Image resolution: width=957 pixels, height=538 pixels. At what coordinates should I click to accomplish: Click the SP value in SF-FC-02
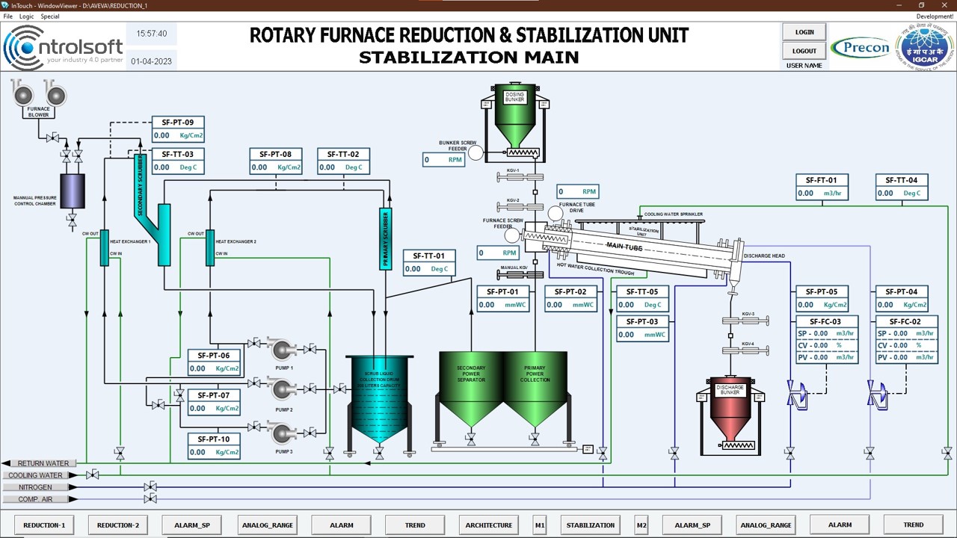pos(905,333)
